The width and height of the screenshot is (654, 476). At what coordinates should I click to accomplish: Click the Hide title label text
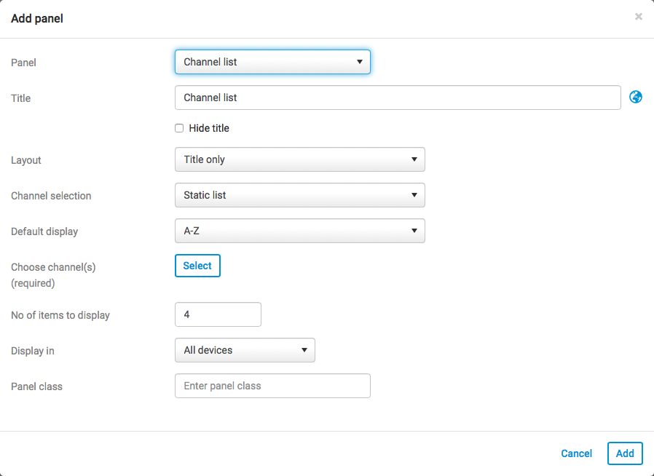pos(209,128)
